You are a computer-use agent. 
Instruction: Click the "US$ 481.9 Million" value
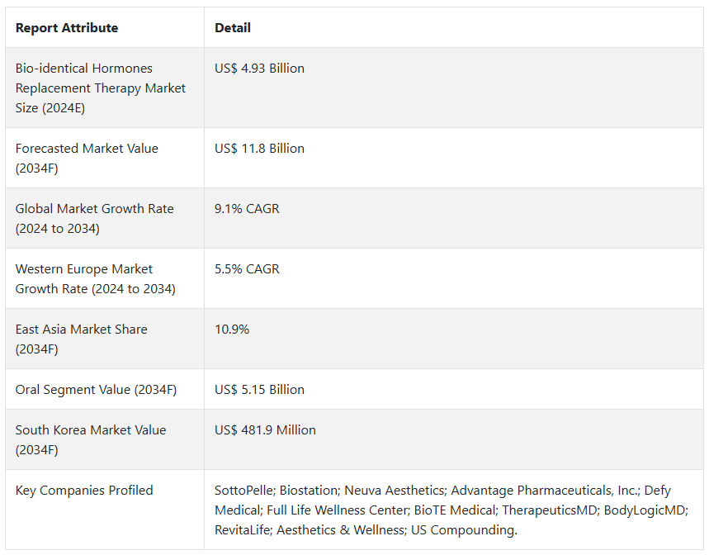point(265,430)
